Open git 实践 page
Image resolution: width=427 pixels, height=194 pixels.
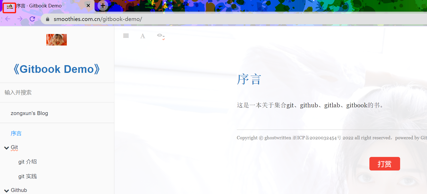pyautogui.click(x=28, y=176)
